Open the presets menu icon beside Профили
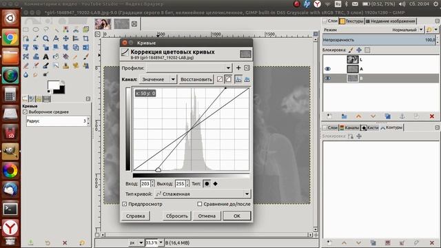Image resolution: width=441 pixels, height=248 pixels. pos(247,68)
